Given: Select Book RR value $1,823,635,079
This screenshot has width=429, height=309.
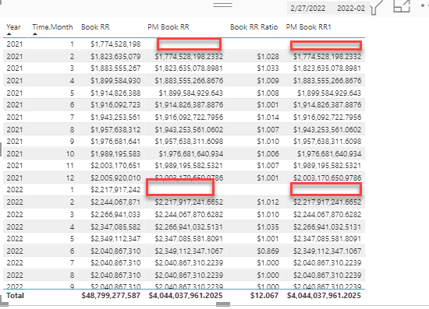Looking at the screenshot, I should click(115, 57).
